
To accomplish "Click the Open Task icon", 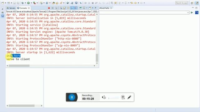I will pyautogui.click(x=57, y=3).
